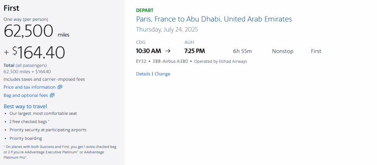Select the 7:25 PM arrival time
The height and width of the screenshot is (165, 377).
point(194,51)
